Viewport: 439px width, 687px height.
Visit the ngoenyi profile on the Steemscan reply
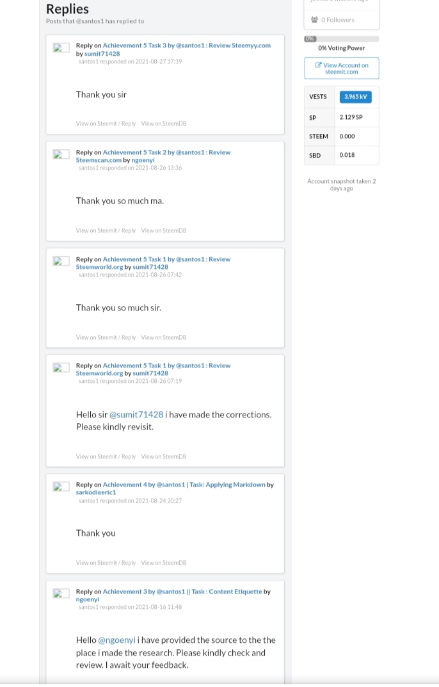(143, 160)
